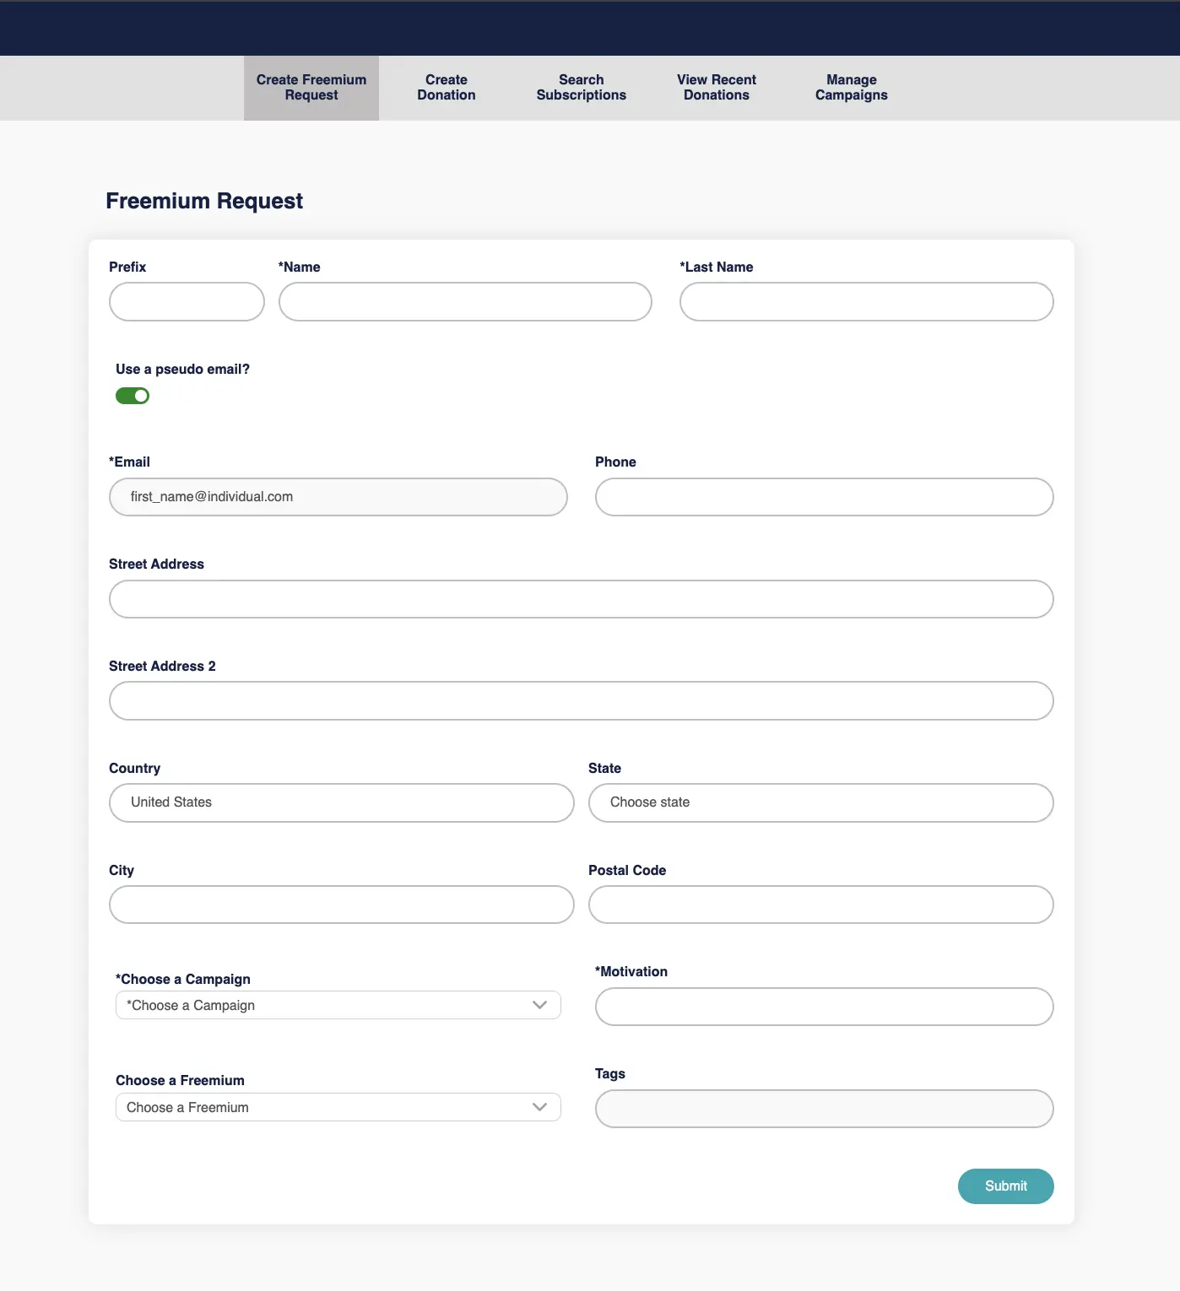
Task: Switch to Create Donation tab
Action: (446, 88)
